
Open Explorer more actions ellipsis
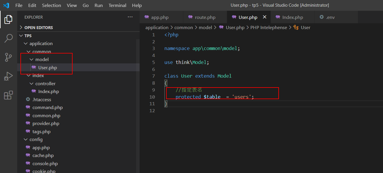coord(130,17)
